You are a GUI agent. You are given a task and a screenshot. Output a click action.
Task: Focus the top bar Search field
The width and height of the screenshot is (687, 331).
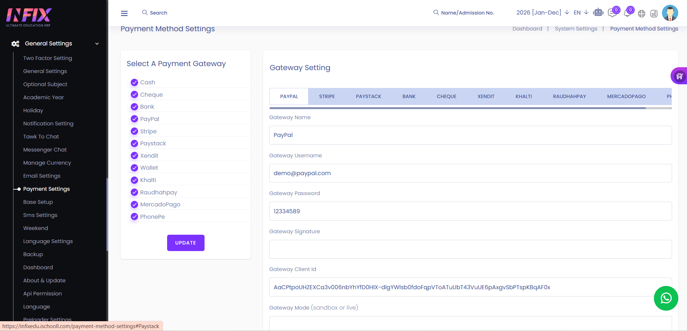tap(159, 13)
